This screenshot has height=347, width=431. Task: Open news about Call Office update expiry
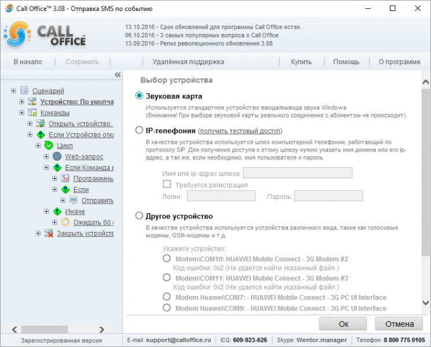(213, 27)
